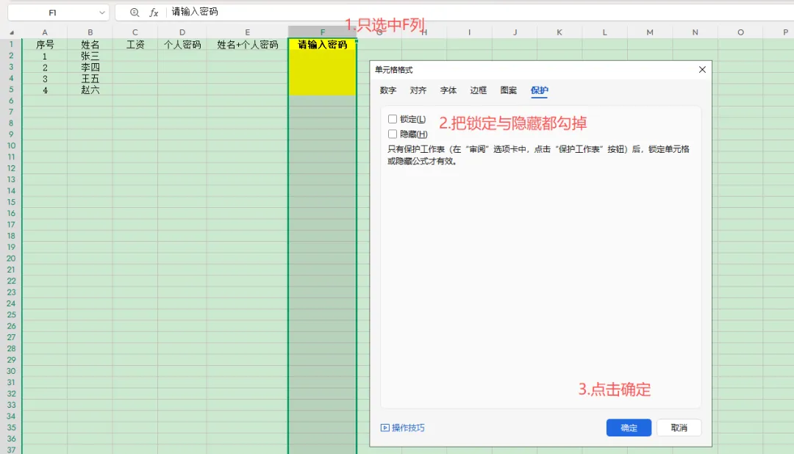Click the select-all corner triangle
The width and height of the screenshot is (794, 454).
[x=11, y=32]
